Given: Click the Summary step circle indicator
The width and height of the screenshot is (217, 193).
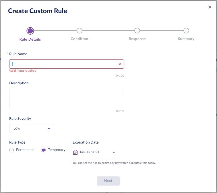Looking at the screenshot, I should pyautogui.click(x=186, y=31).
